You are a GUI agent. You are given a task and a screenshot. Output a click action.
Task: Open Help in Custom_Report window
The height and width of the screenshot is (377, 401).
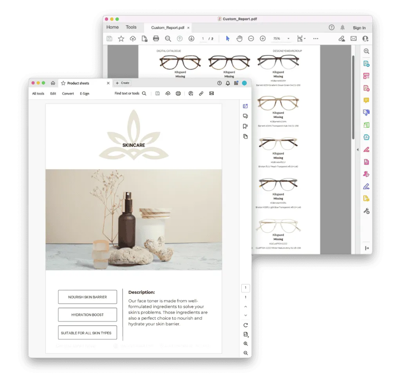click(331, 27)
